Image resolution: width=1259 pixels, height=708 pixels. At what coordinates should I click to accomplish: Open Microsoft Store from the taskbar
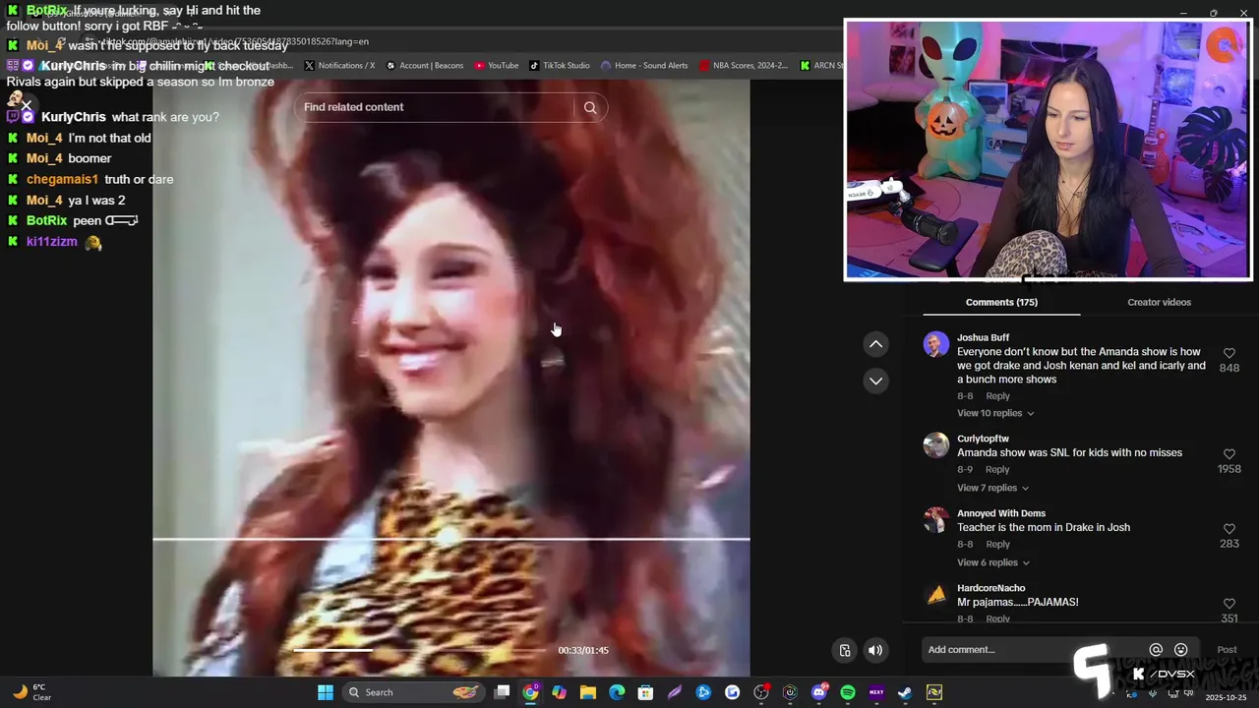(x=645, y=692)
